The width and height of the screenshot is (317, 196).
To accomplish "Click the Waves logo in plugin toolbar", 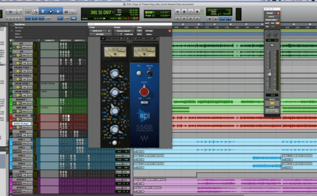I will [x=103, y=39].
